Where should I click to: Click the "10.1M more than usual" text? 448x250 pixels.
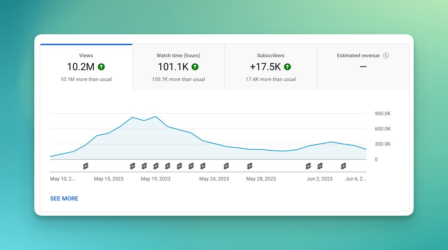86,79
